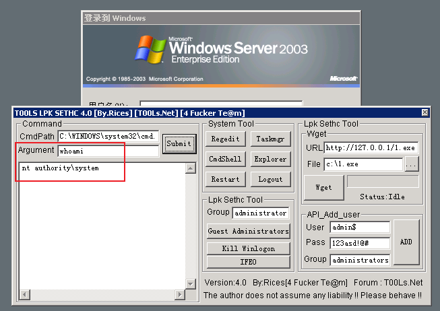Click the 'nt authority\system' output text
Viewport: 440px width, 311px height.
61,168
